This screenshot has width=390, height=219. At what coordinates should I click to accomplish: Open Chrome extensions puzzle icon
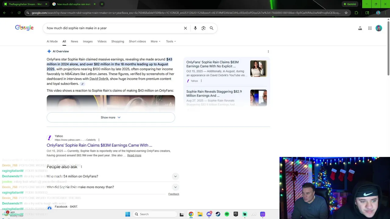[x=356, y=13]
